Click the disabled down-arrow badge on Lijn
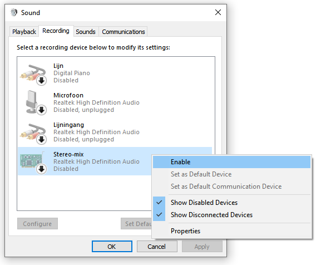Screen dimensions: 321x265 point(42,81)
